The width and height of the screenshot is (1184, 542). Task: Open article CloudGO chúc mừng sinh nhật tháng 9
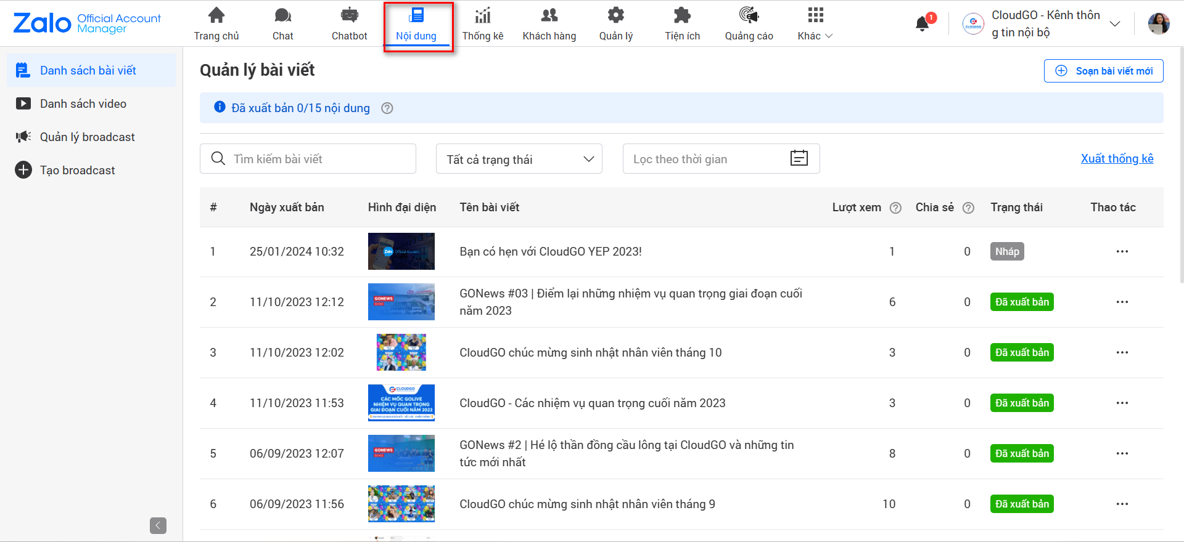588,504
